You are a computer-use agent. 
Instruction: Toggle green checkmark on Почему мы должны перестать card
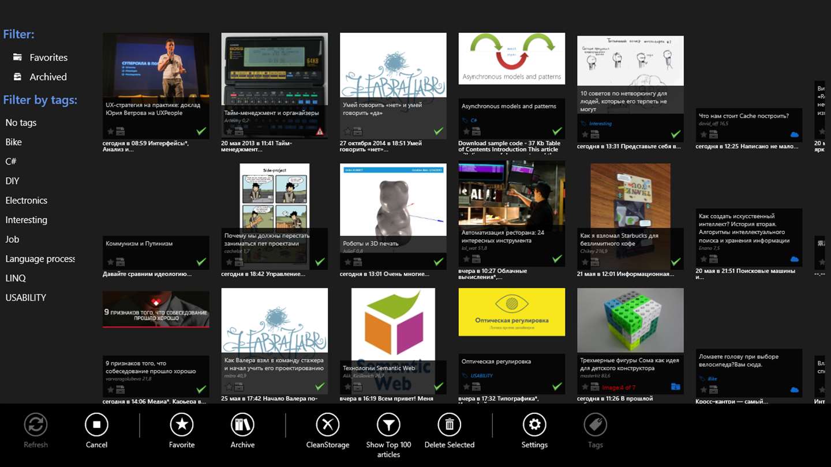coord(320,262)
